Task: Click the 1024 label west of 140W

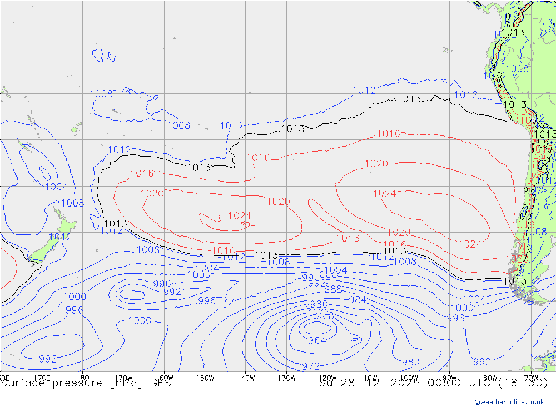Action: point(240,216)
